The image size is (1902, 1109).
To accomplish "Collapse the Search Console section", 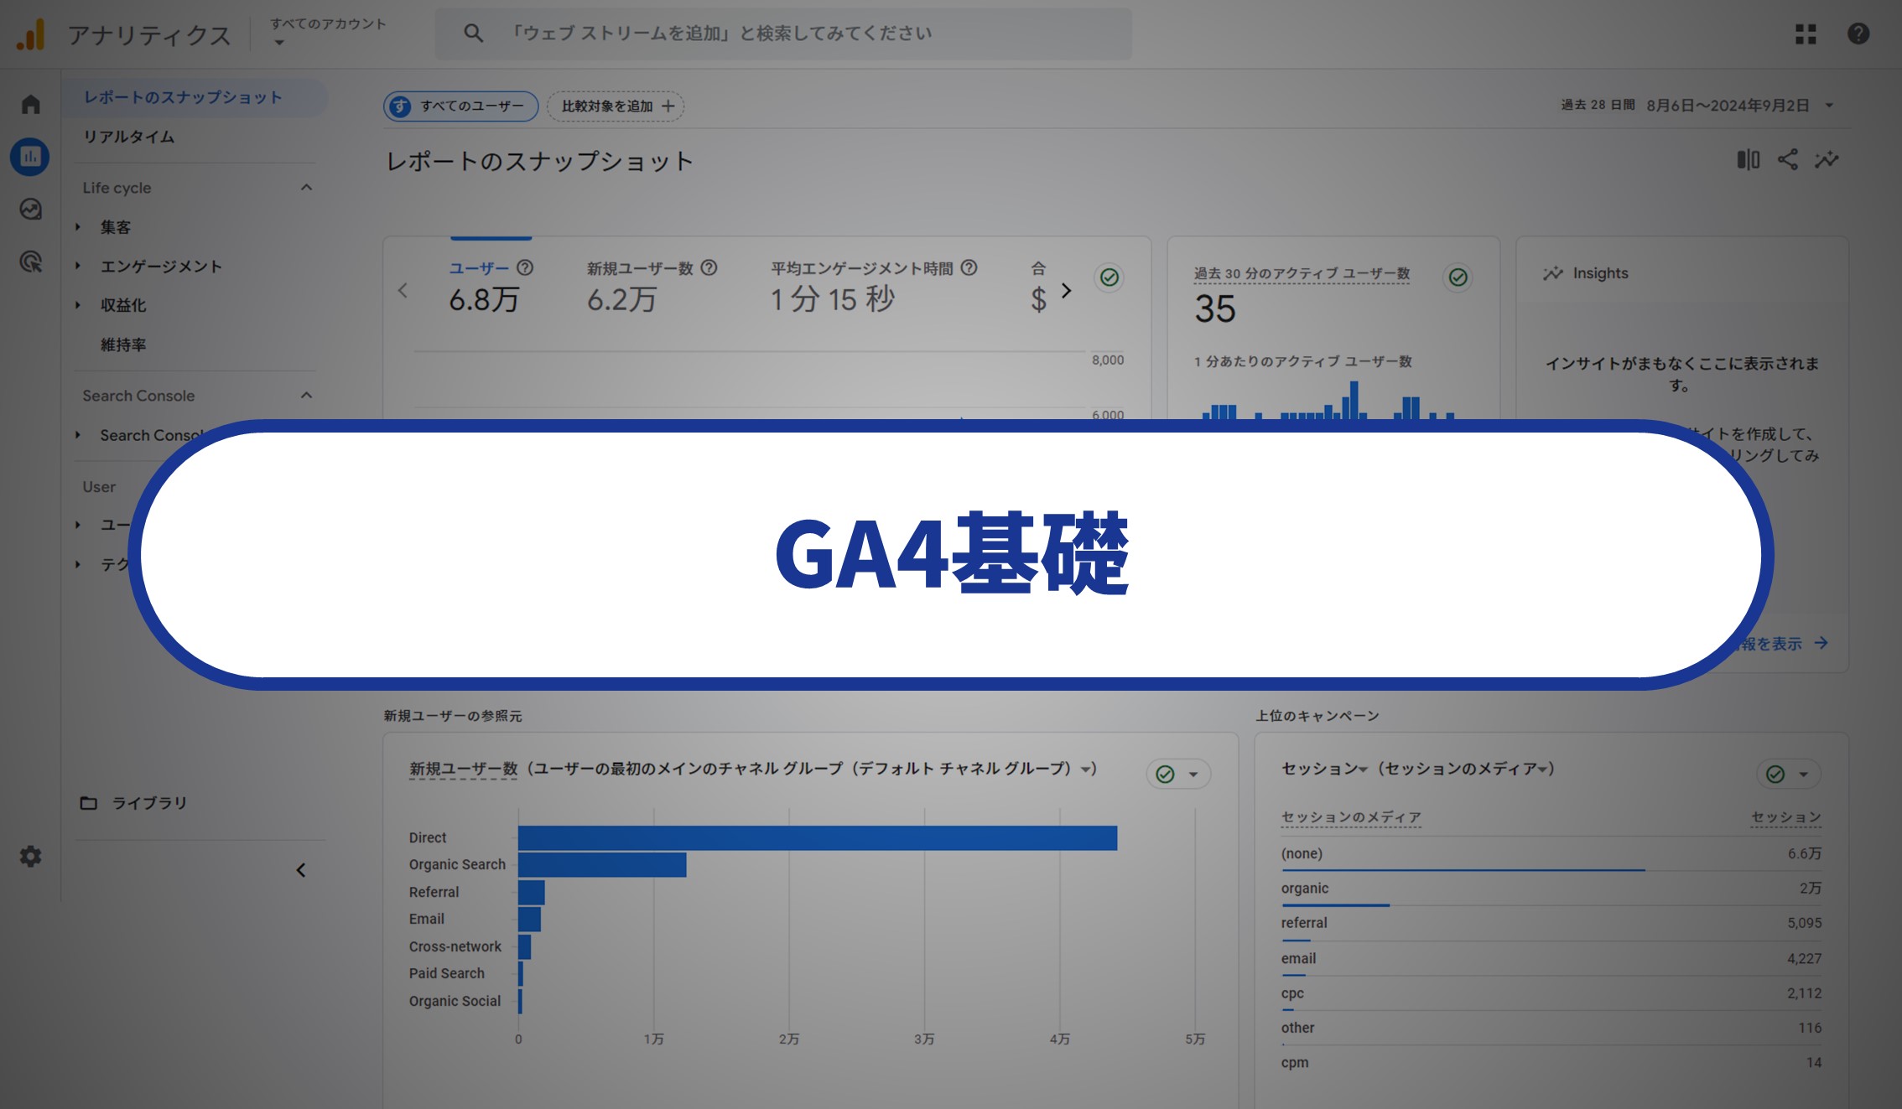I will coord(306,396).
